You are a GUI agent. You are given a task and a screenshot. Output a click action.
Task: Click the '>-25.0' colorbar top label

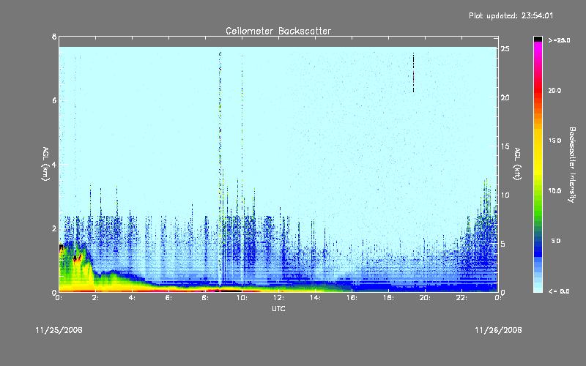(x=559, y=40)
